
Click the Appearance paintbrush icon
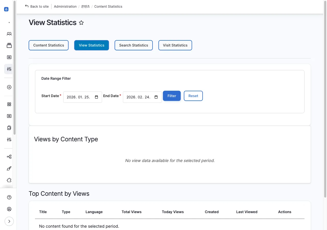point(9,168)
